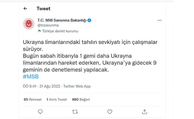View the 1 Alıntı Tweet list
Image resolution: width=194 pixels, height=119 pixels.
tap(56, 99)
